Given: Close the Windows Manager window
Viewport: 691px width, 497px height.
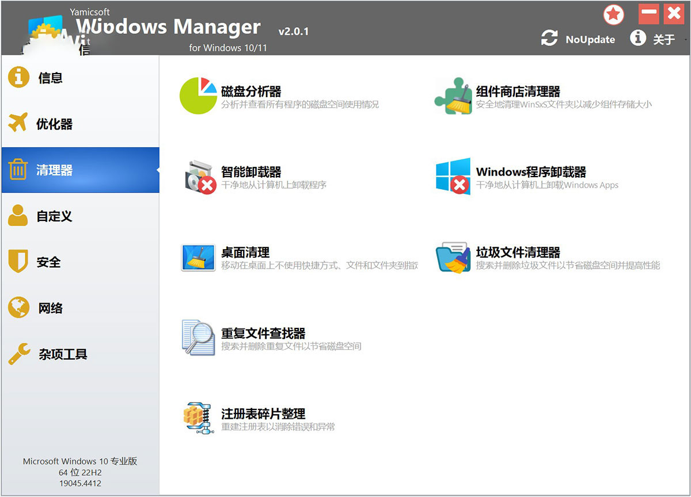Looking at the screenshot, I should coord(673,13).
